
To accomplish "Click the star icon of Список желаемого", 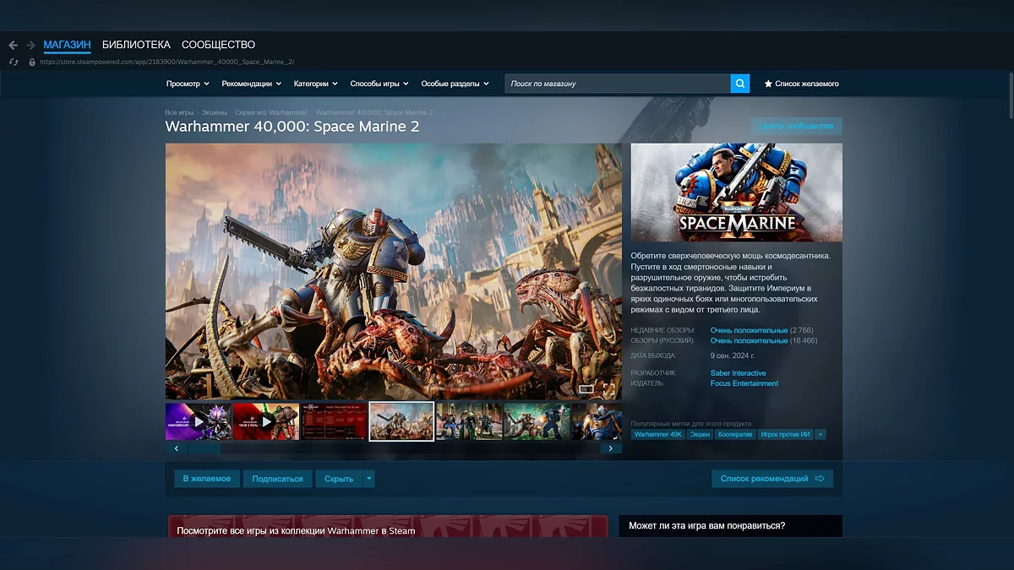I will click(x=768, y=84).
